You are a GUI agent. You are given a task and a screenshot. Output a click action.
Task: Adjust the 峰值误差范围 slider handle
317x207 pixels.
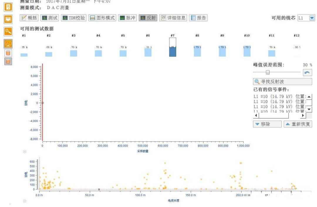point(267,73)
